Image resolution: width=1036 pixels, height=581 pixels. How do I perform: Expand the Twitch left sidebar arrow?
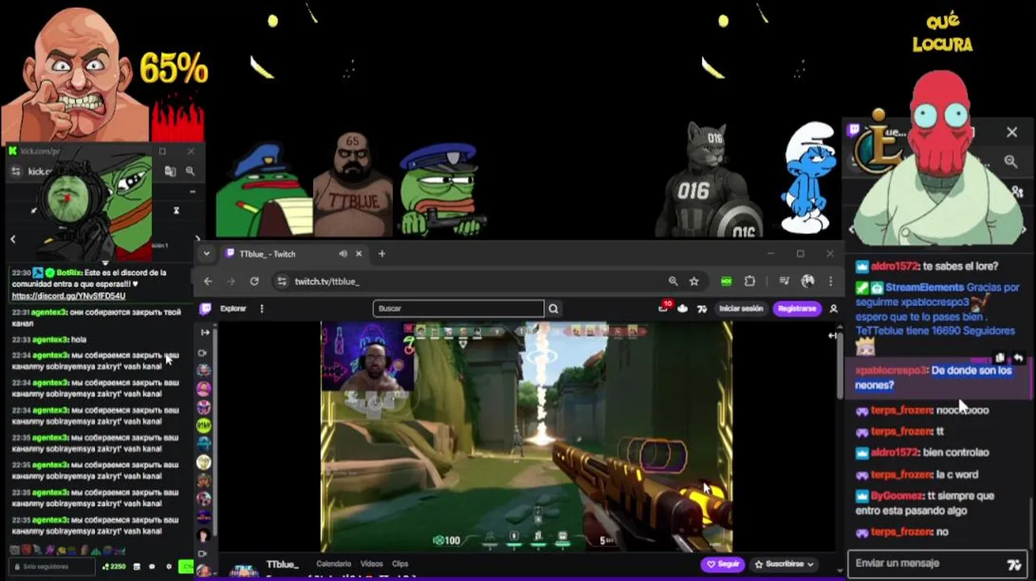pyautogui.click(x=205, y=332)
